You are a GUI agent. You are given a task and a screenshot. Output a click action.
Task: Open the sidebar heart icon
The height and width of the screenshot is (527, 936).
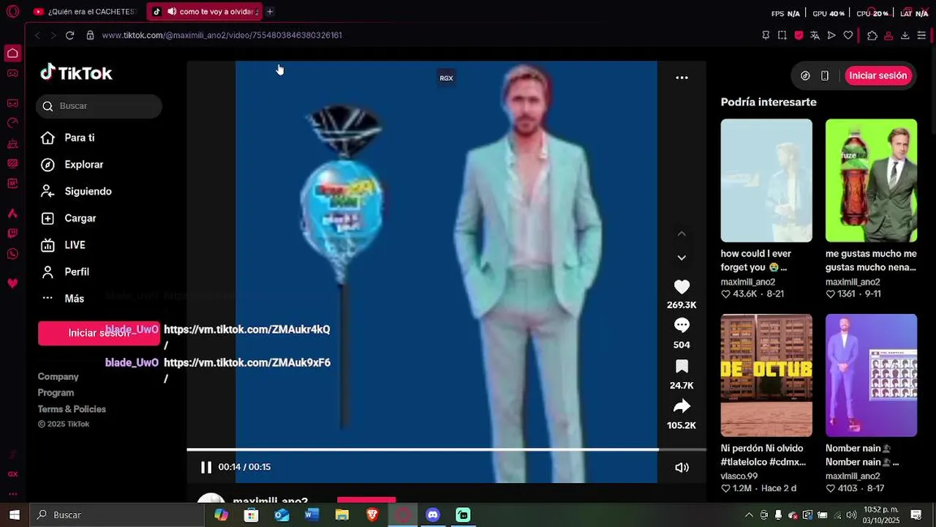coord(12,283)
